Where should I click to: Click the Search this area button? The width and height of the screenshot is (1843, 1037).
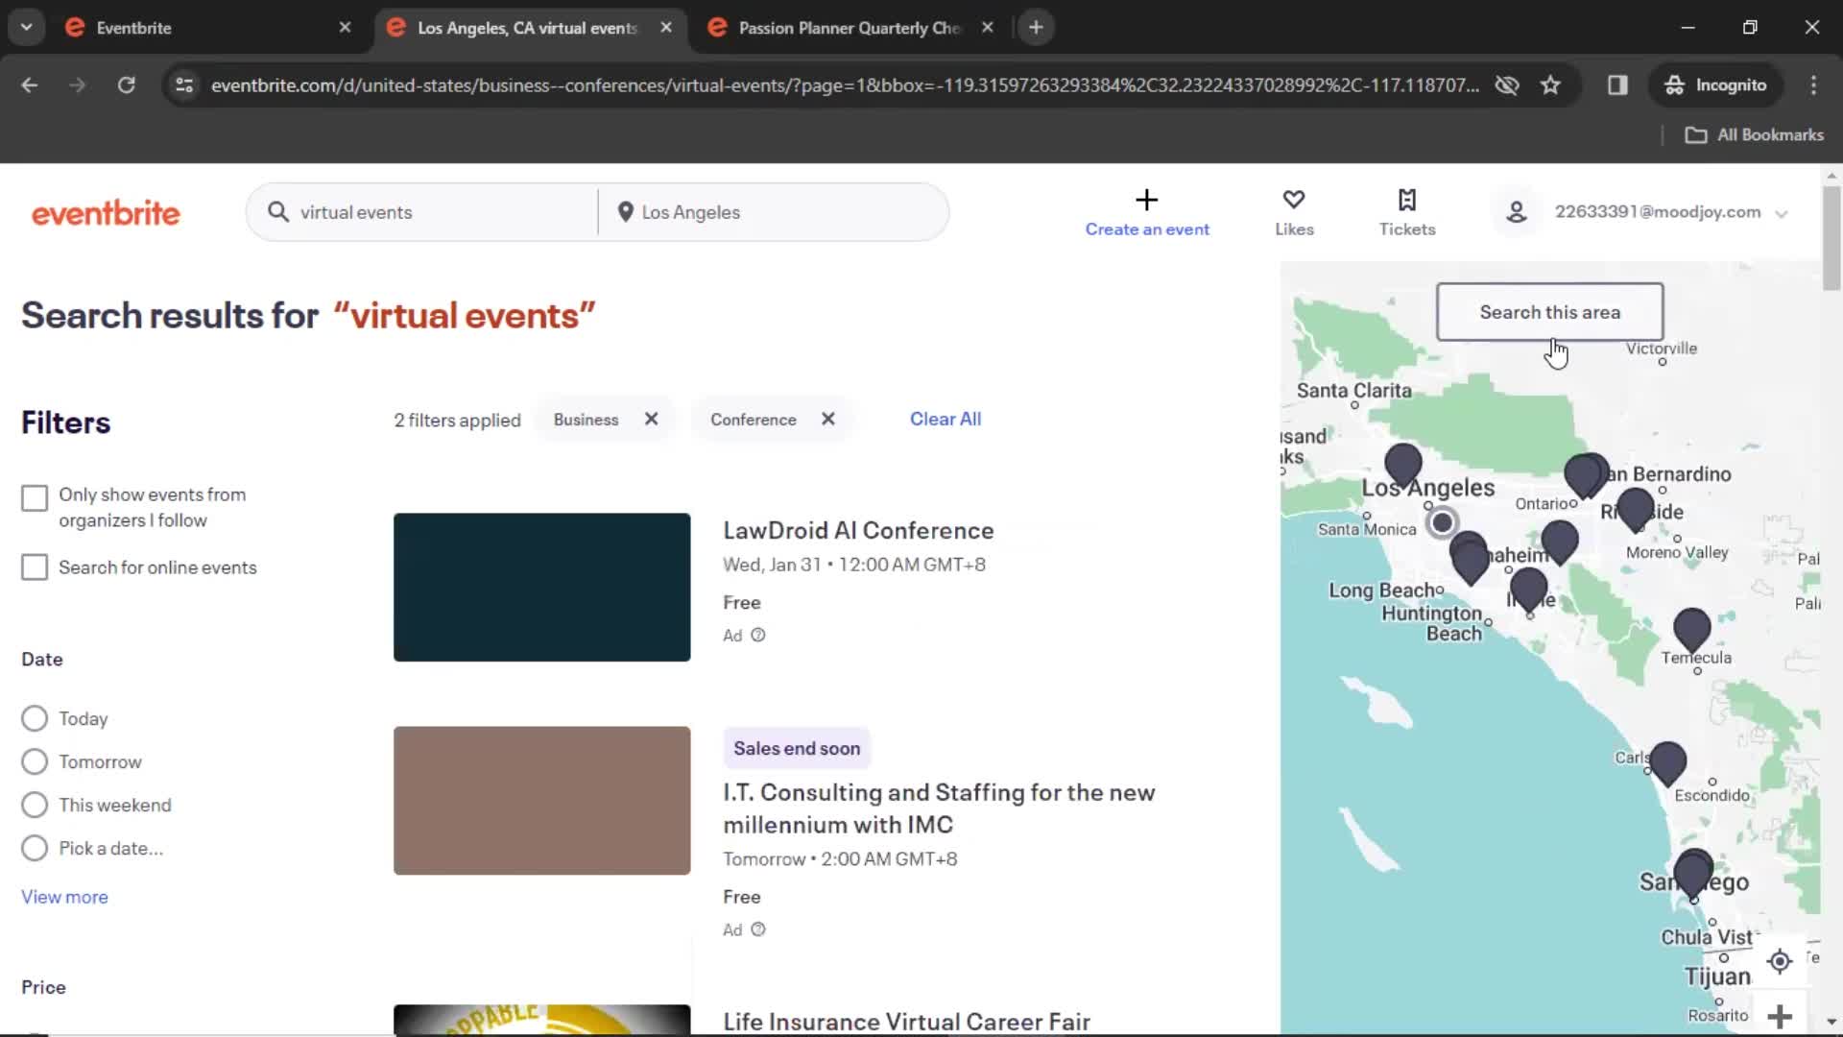tap(1549, 312)
